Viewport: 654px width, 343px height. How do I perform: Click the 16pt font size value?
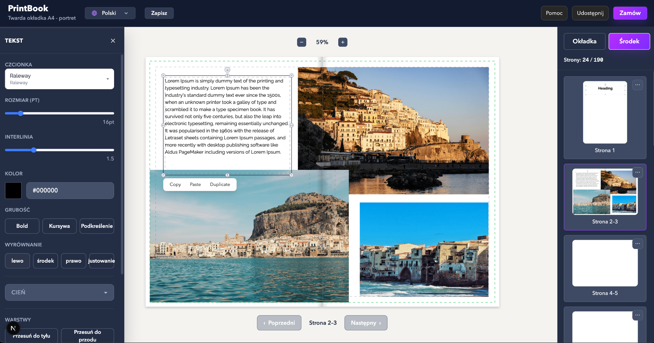click(x=109, y=122)
